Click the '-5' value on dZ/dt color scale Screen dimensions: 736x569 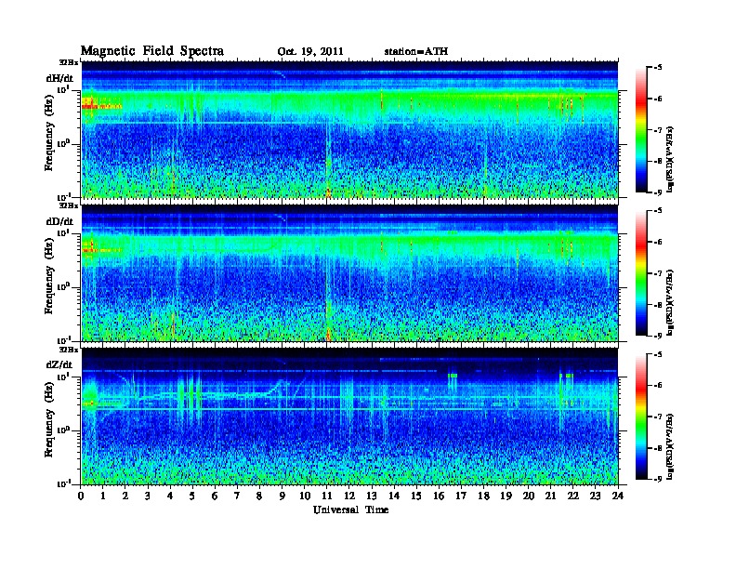tap(658, 354)
